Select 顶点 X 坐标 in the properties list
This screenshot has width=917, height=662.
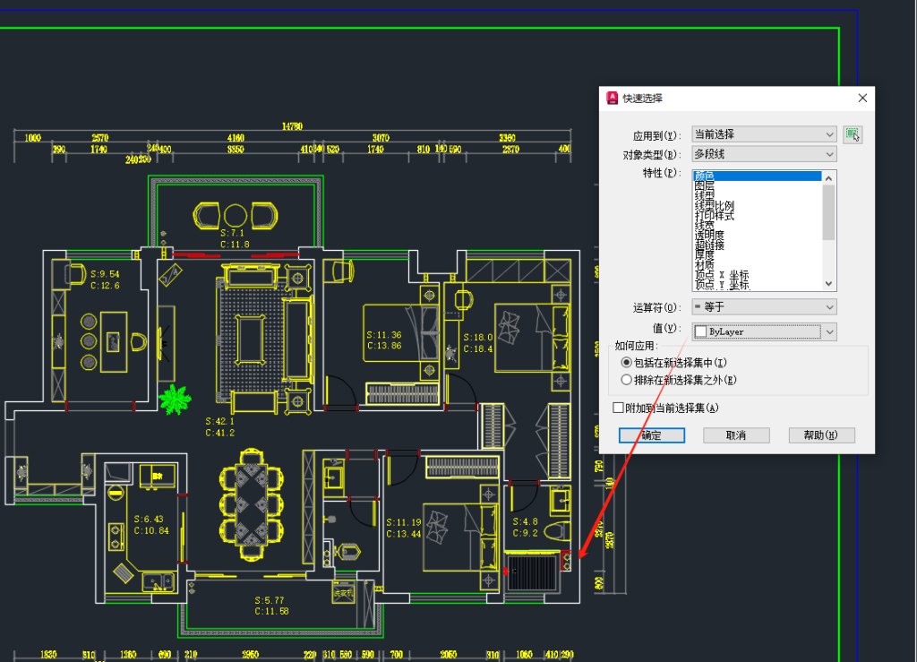coord(722,275)
